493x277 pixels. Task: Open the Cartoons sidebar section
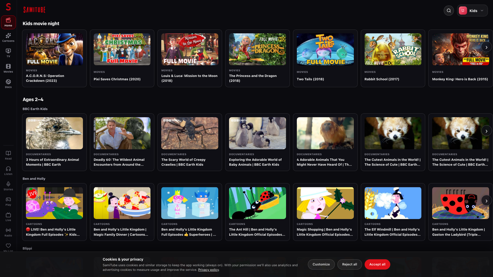tap(8, 38)
